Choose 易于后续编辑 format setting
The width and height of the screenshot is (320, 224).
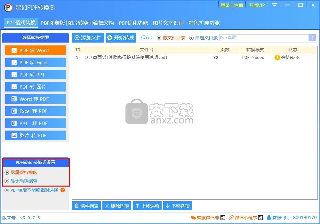click(x=21, y=181)
